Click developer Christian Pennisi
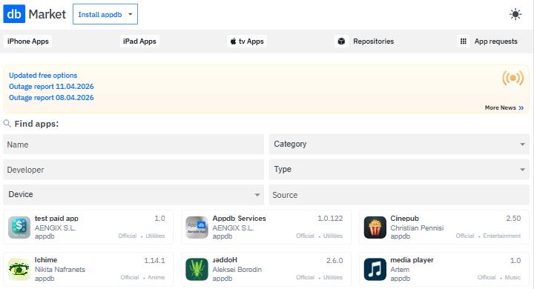This screenshot has height=289, width=534. coord(417,227)
